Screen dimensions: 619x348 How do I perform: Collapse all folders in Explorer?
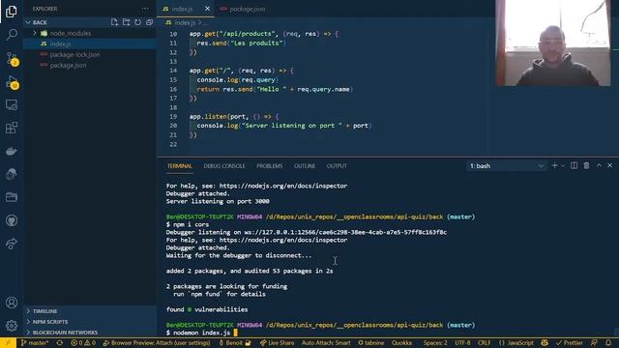click(x=149, y=22)
